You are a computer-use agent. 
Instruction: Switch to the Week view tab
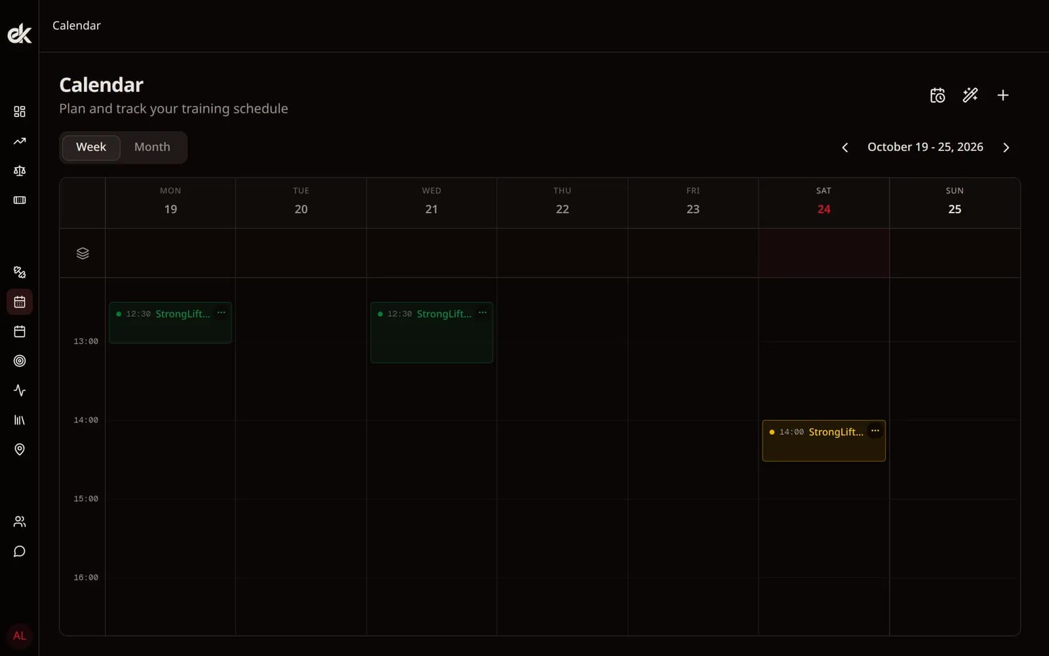click(91, 147)
